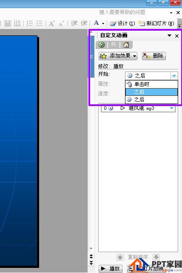The image size is (182, 273).
Task: Go forward in task pane navigation
Action: click(x=114, y=45)
